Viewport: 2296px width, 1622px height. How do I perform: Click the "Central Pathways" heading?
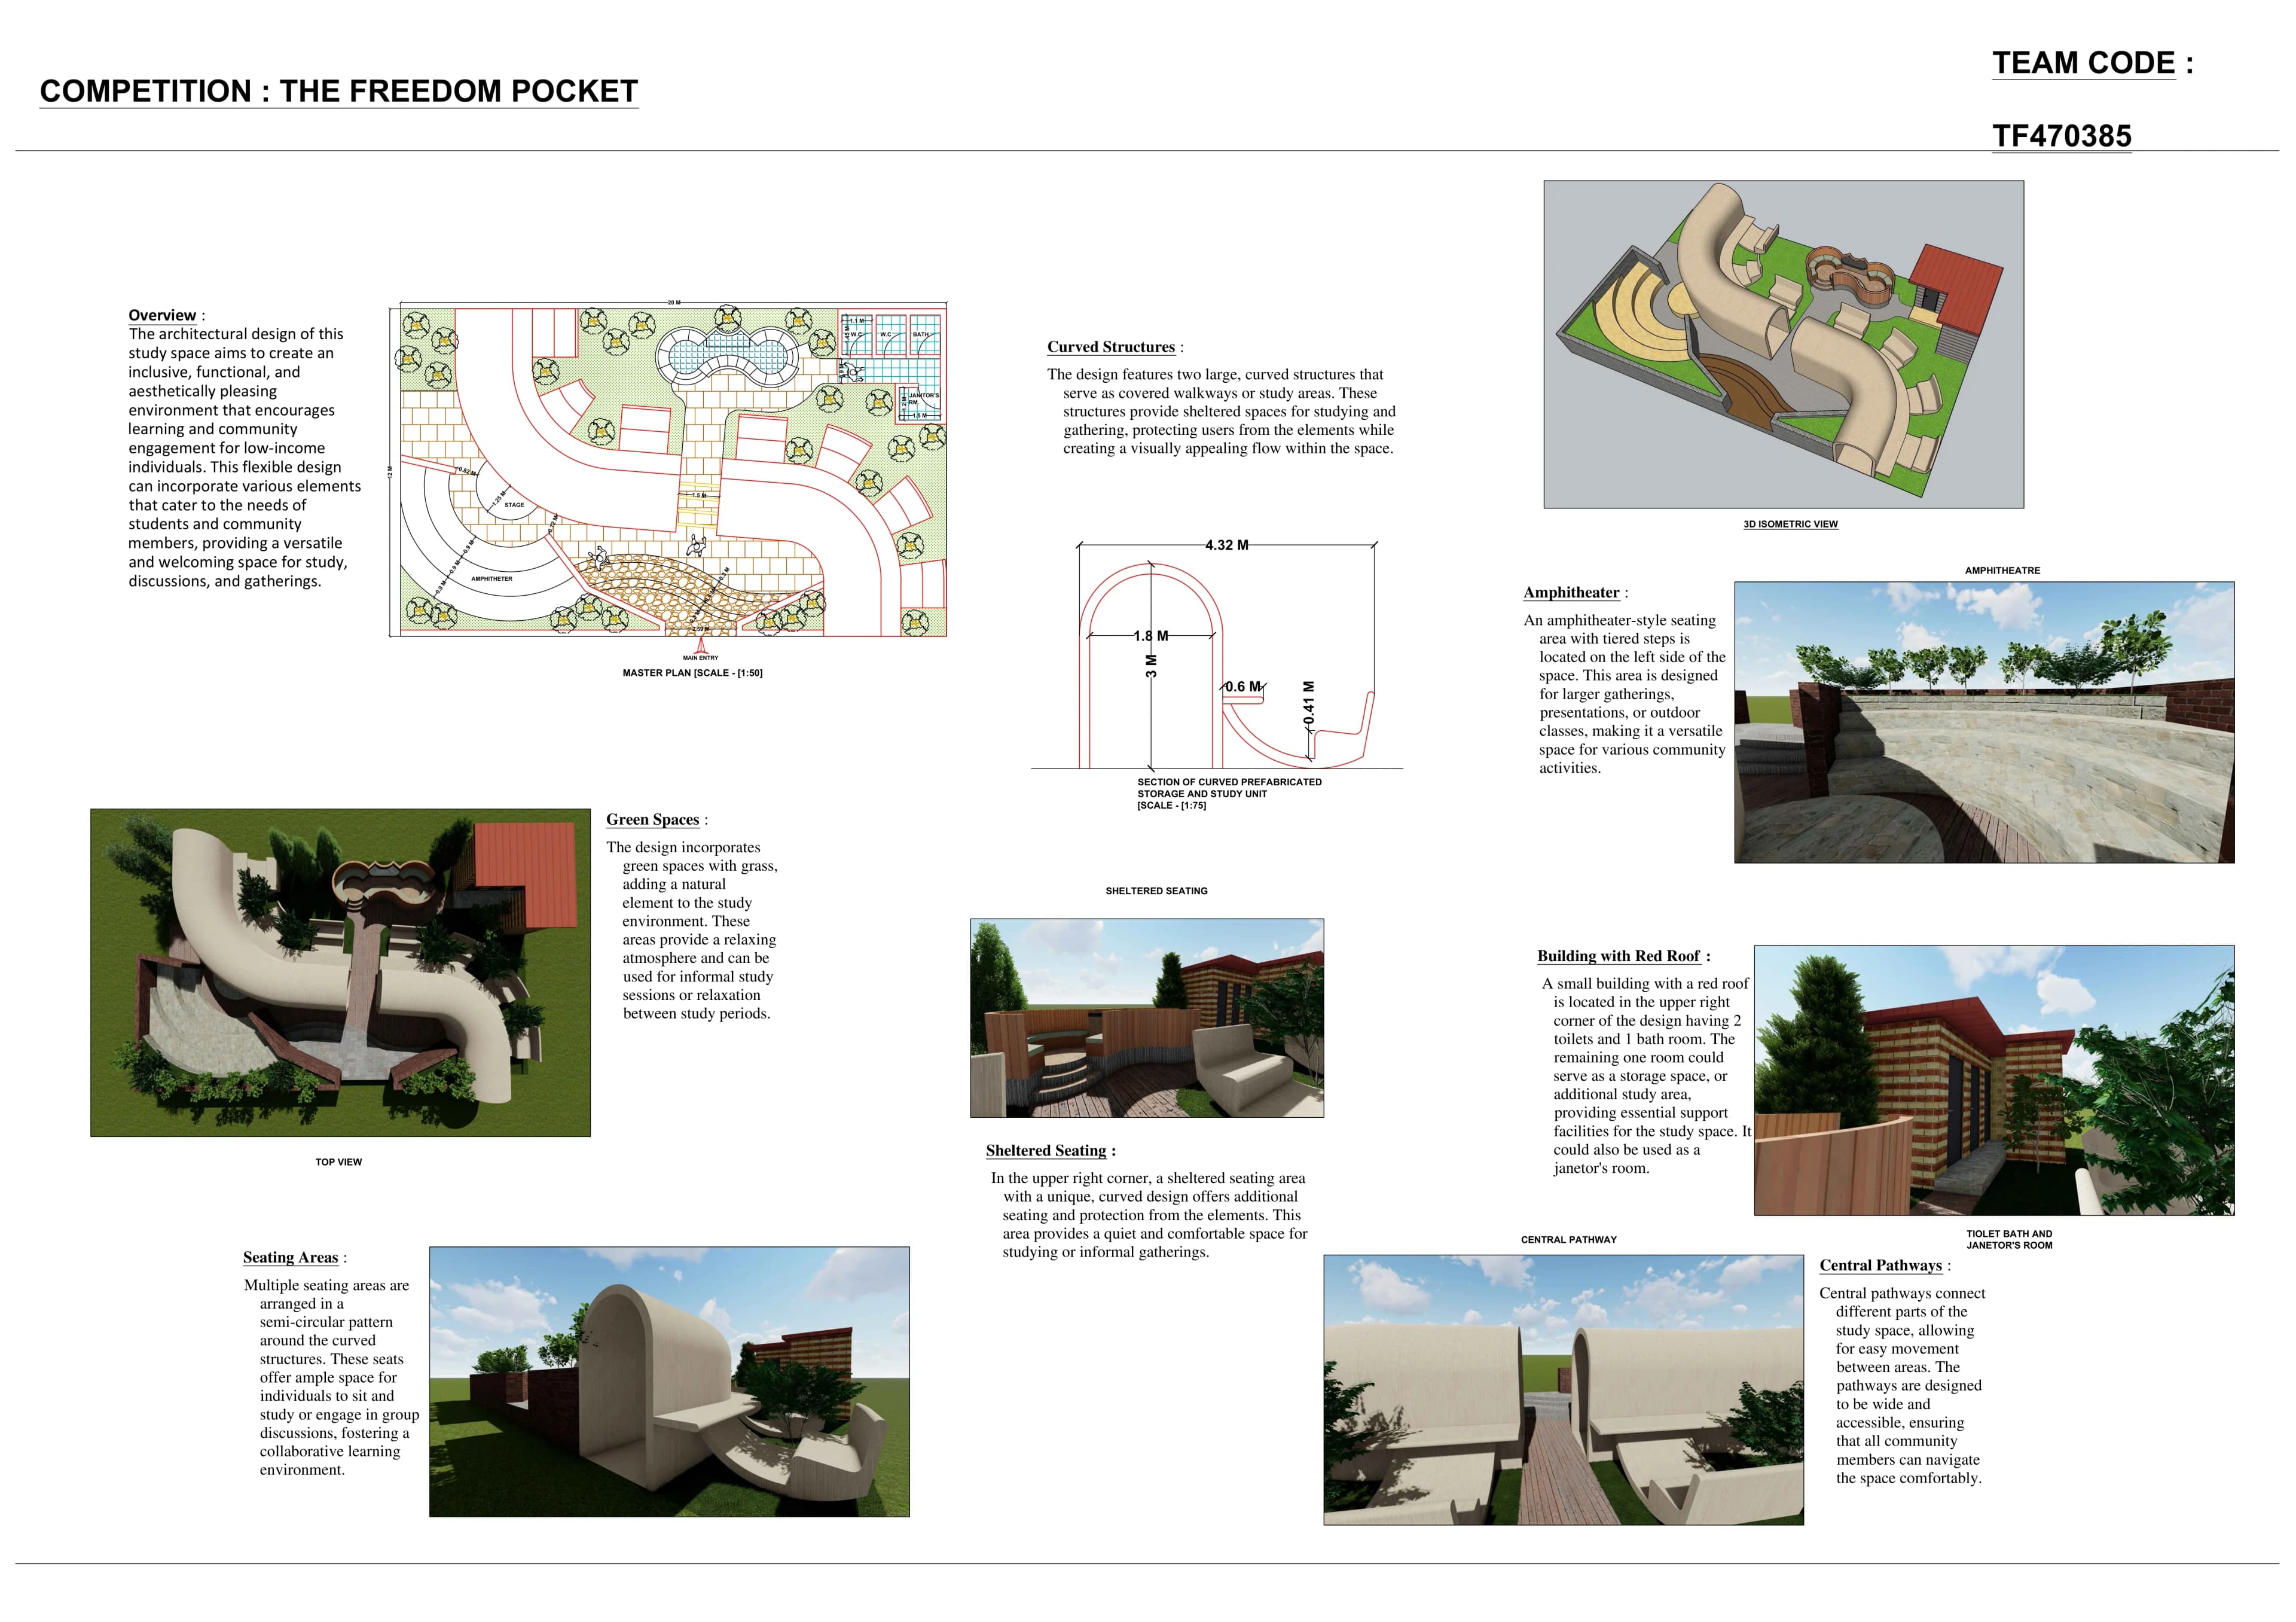pyautogui.click(x=1880, y=1266)
